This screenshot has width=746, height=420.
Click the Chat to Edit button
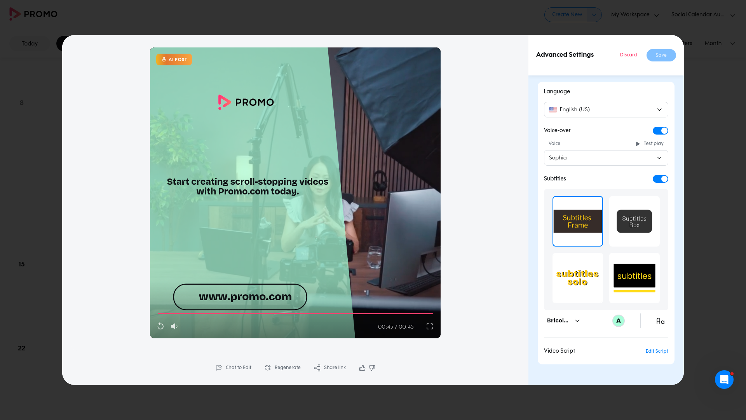pyautogui.click(x=234, y=367)
